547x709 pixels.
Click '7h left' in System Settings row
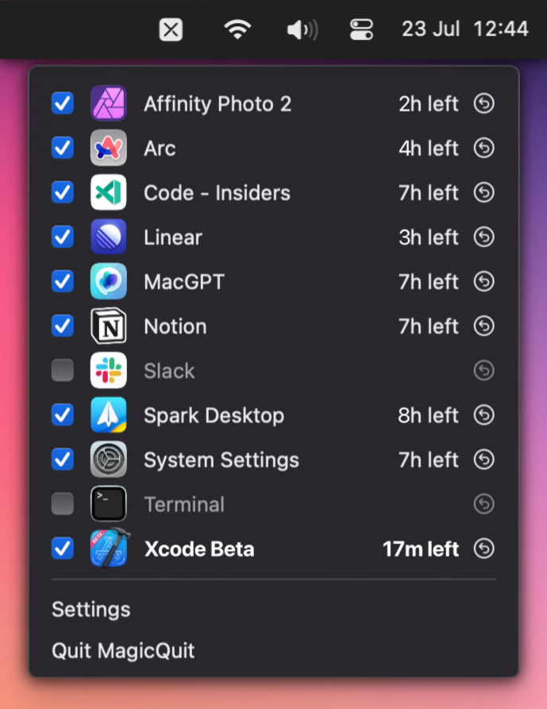point(428,460)
